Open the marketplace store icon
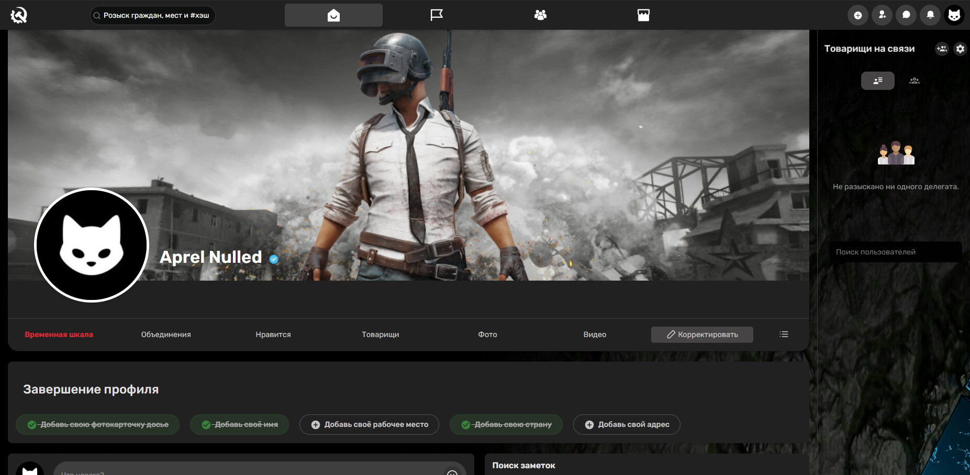Screen dimensions: 970x475 (643, 15)
